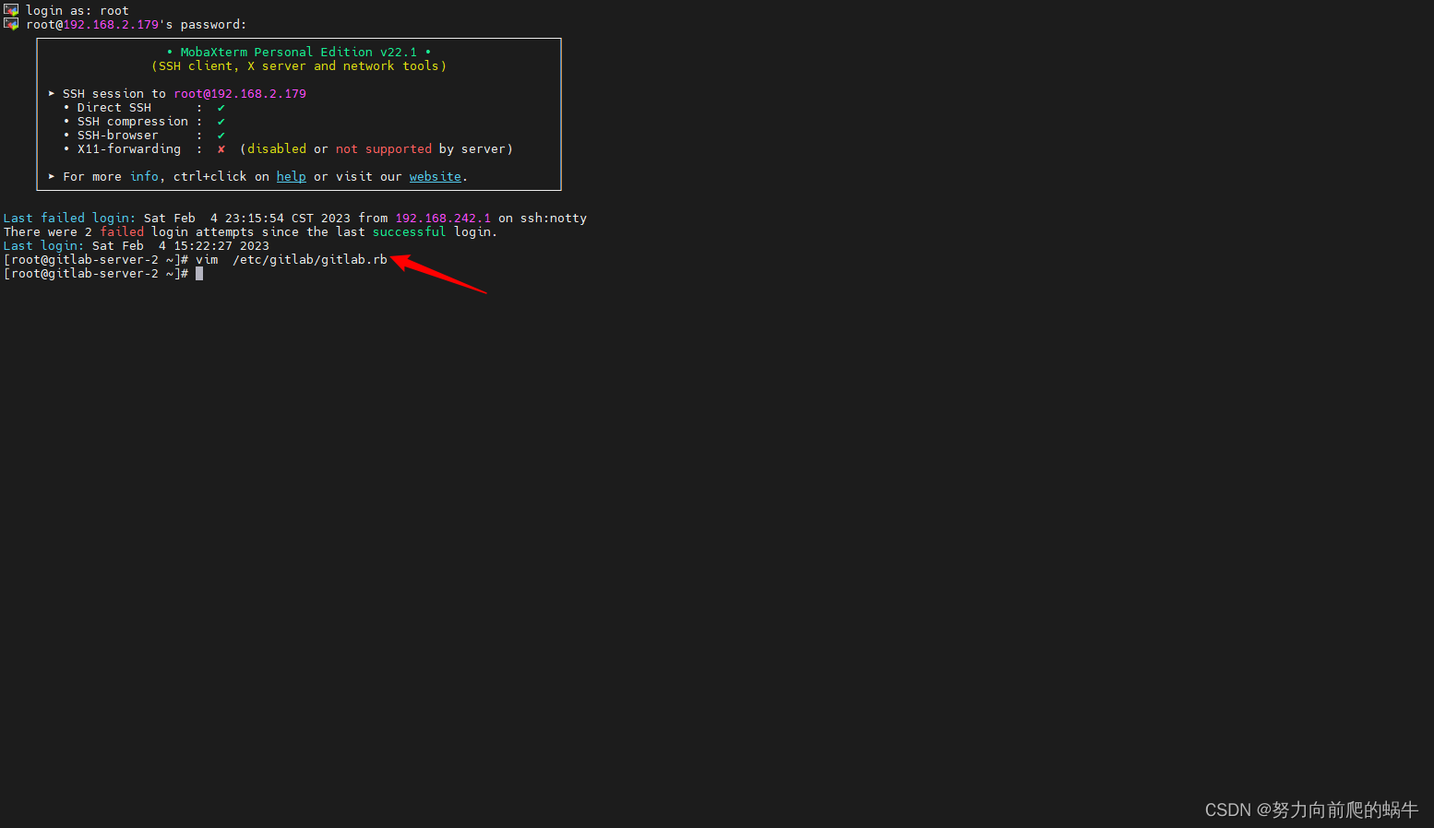Open the website link in banner
The width and height of the screenshot is (1434, 828).
(x=436, y=177)
